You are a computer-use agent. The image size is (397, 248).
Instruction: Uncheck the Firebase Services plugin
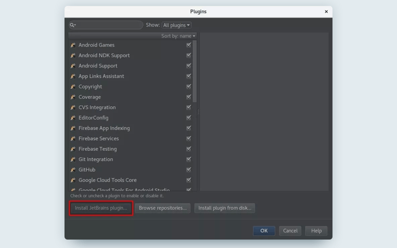click(189, 138)
